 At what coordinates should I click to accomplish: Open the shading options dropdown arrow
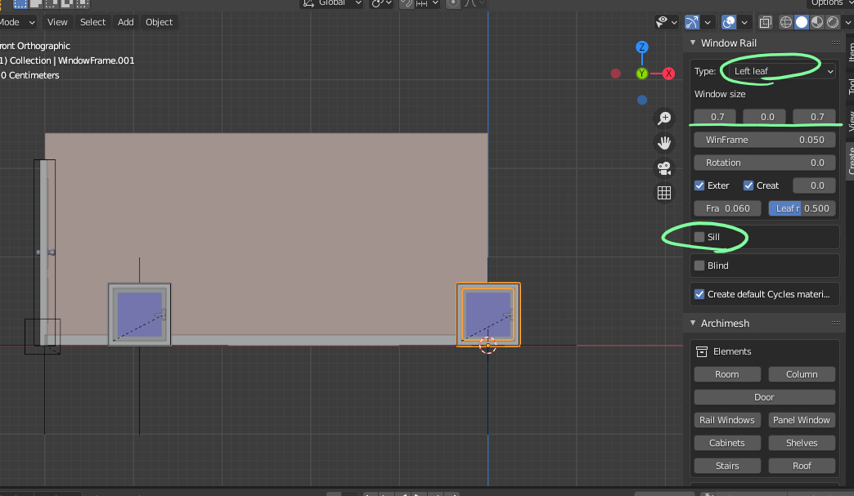tap(848, 22)
